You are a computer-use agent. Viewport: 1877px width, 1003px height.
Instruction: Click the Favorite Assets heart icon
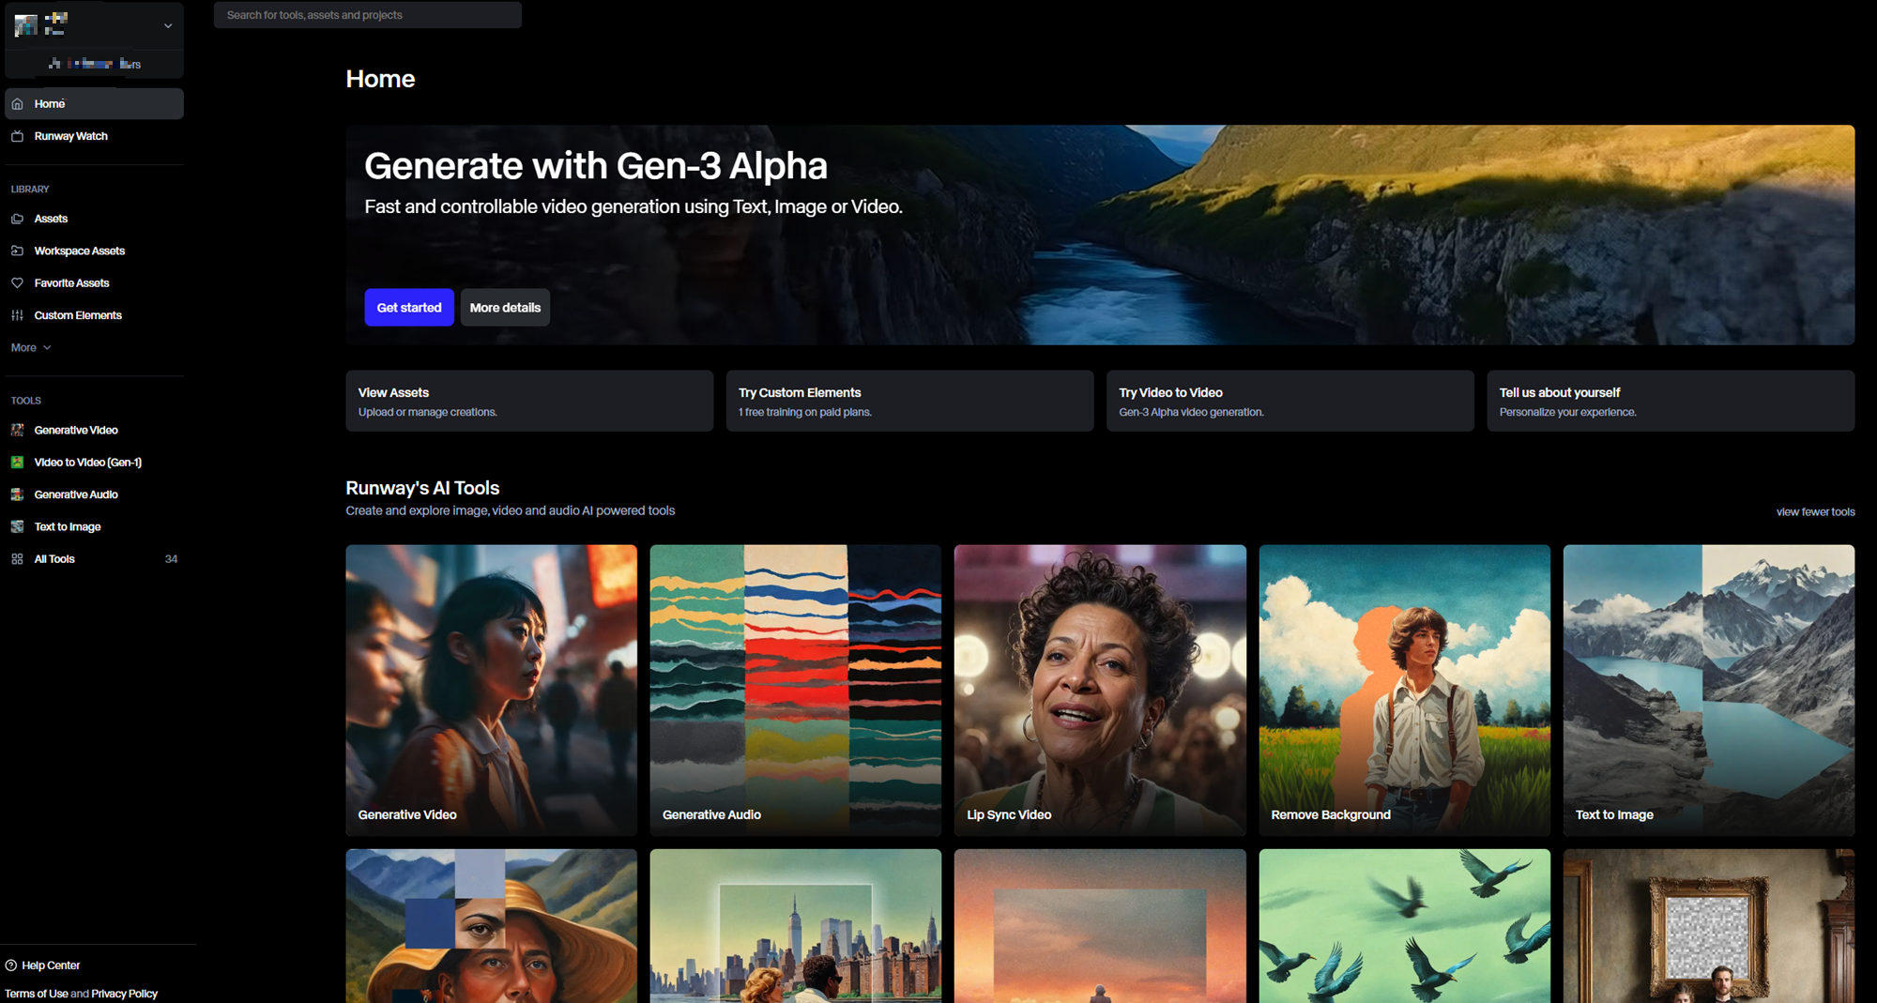[17, 282]
